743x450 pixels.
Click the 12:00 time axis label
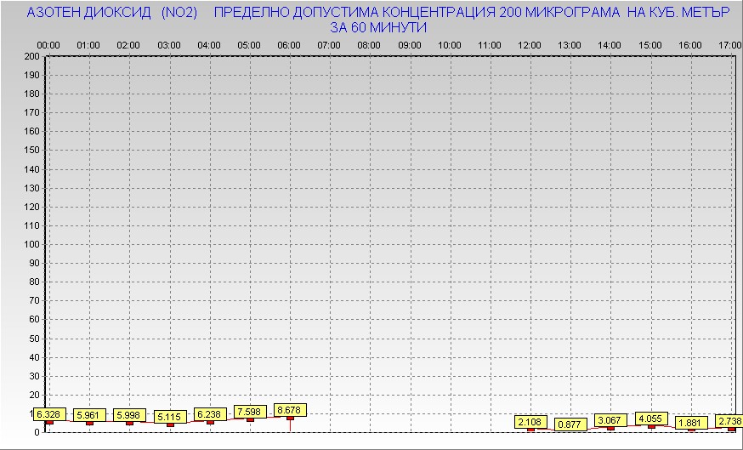pos(530,45)
